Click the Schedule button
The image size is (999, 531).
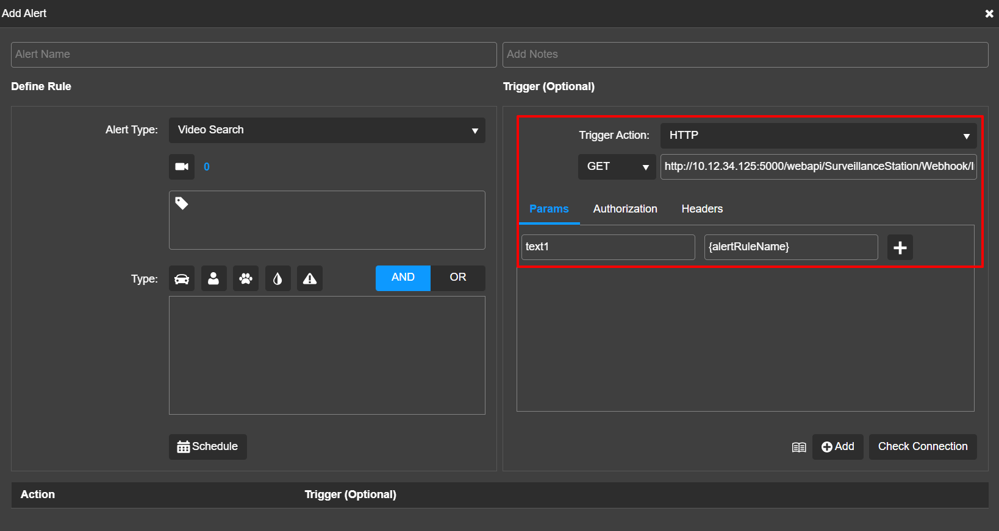coord(208,447)
